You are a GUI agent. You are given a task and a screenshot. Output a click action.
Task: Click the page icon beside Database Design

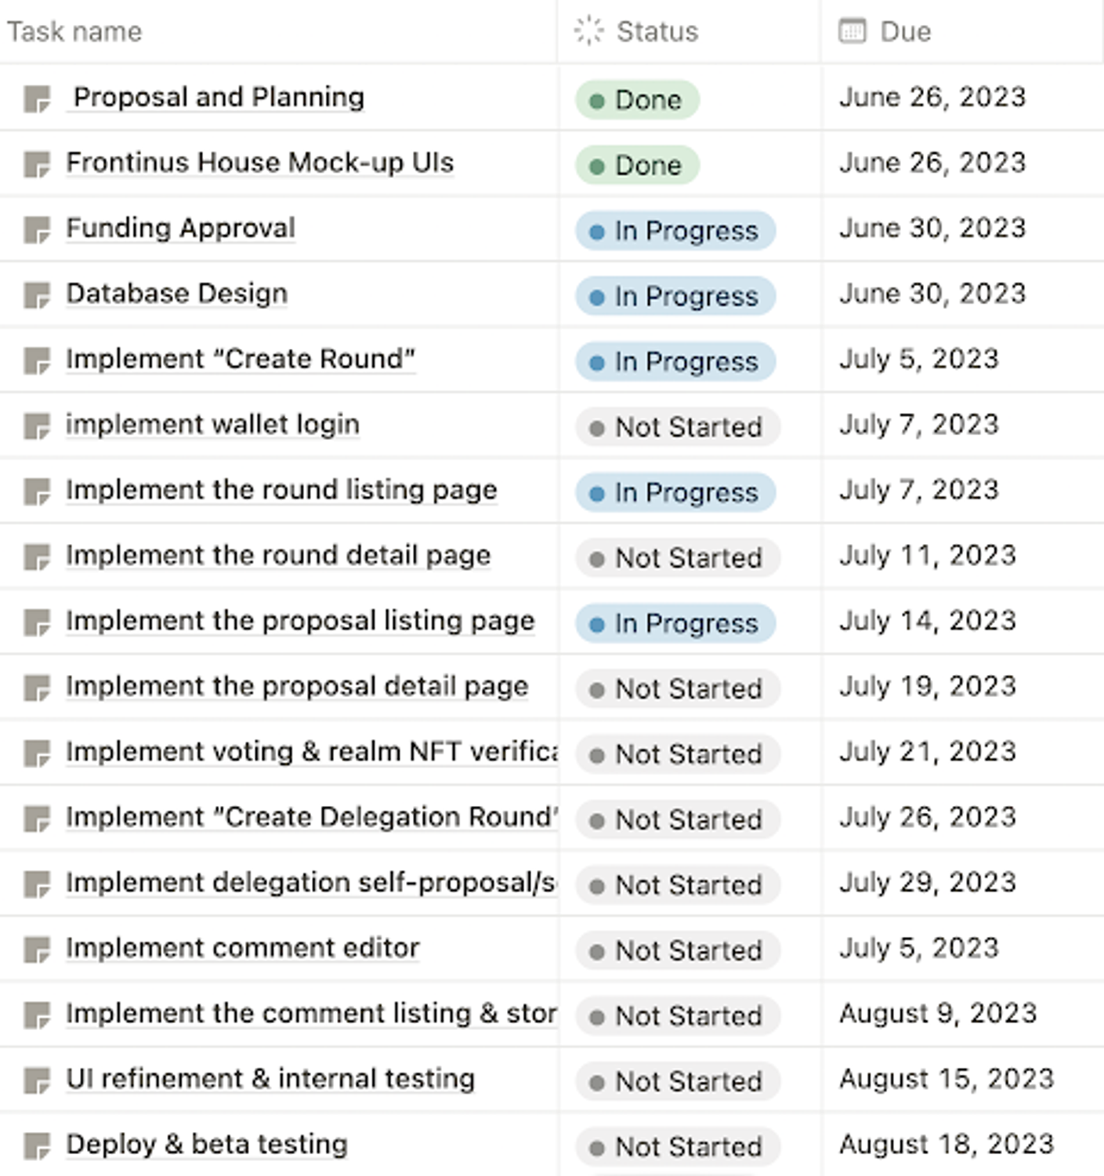37,296
